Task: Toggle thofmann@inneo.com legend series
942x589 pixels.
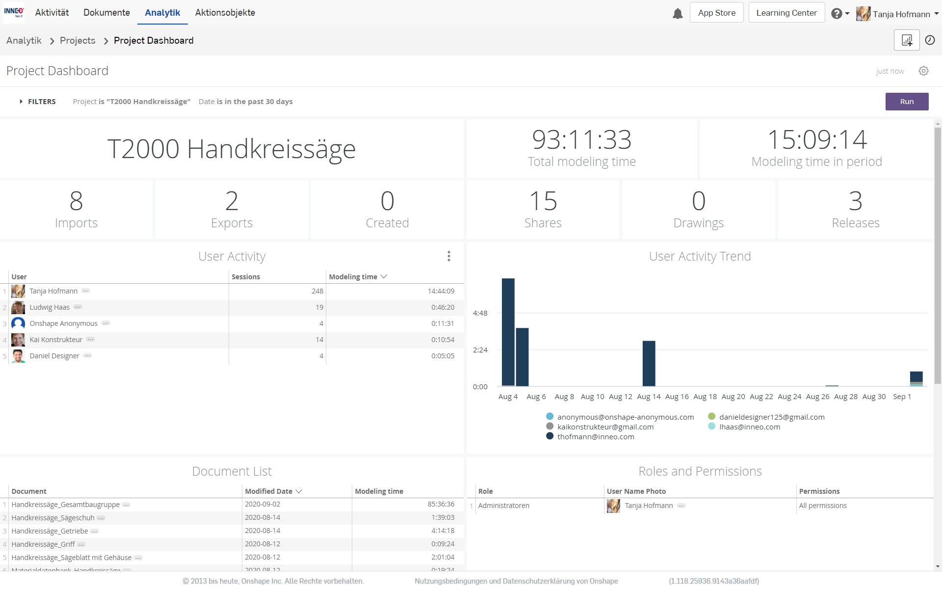Action: [x=595, y=437]
